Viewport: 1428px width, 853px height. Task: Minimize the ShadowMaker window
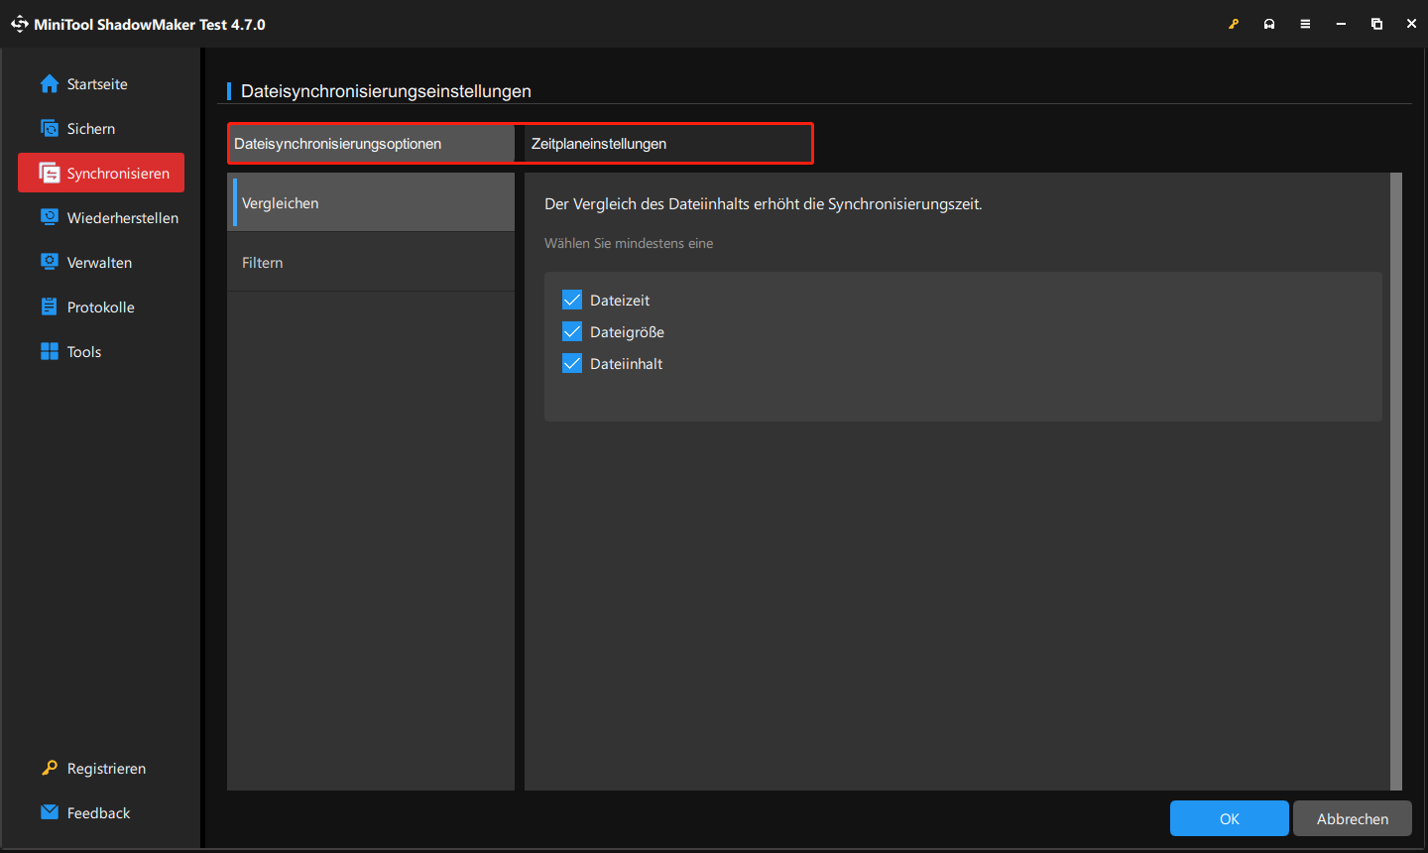(1341, 24)
